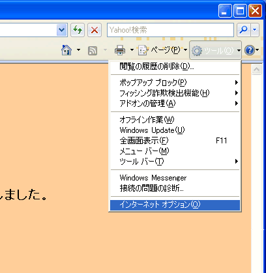Select 接続の問題の診断... menu item

175,188
